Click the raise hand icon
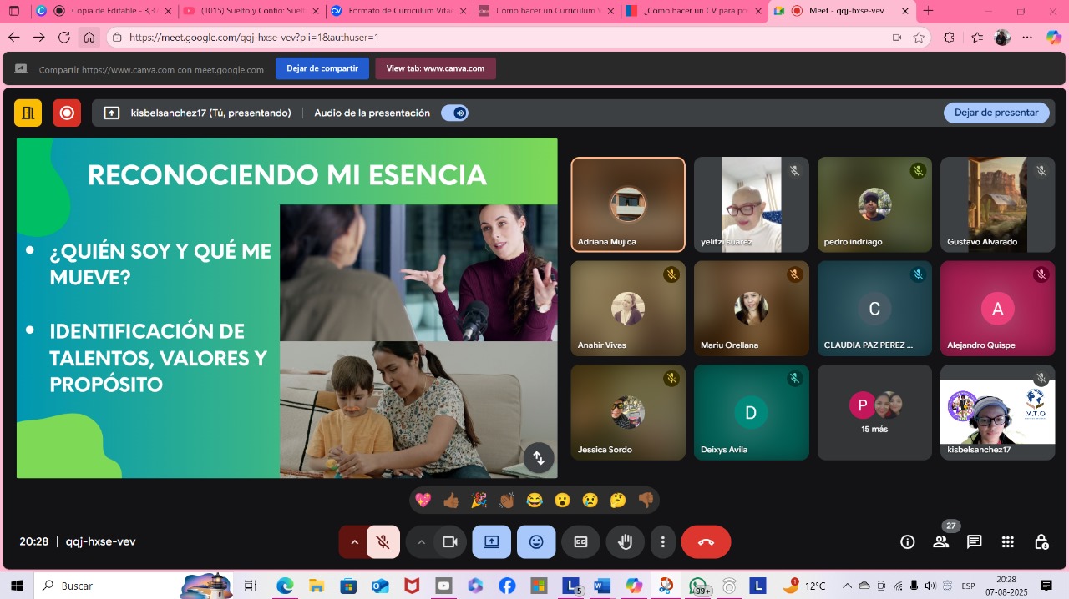 (625, 542)
